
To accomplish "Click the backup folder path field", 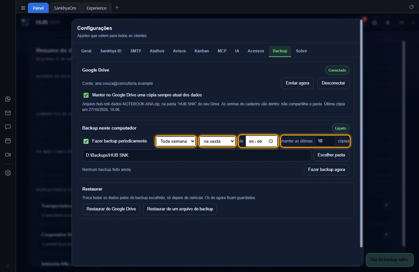I will click(x=197, y=155).
